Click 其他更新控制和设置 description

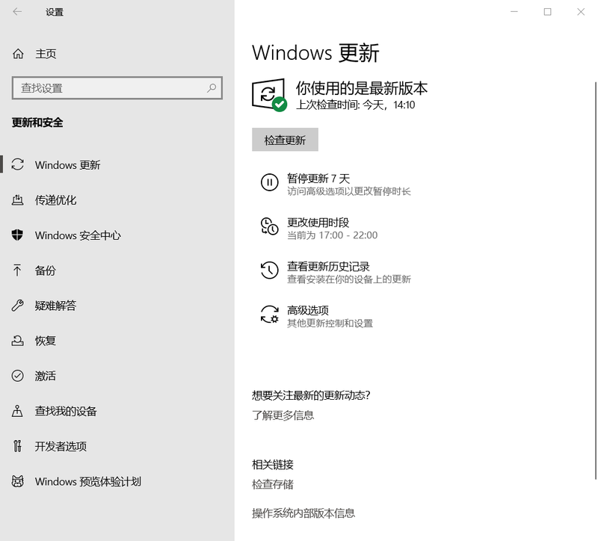coord(330,324)
